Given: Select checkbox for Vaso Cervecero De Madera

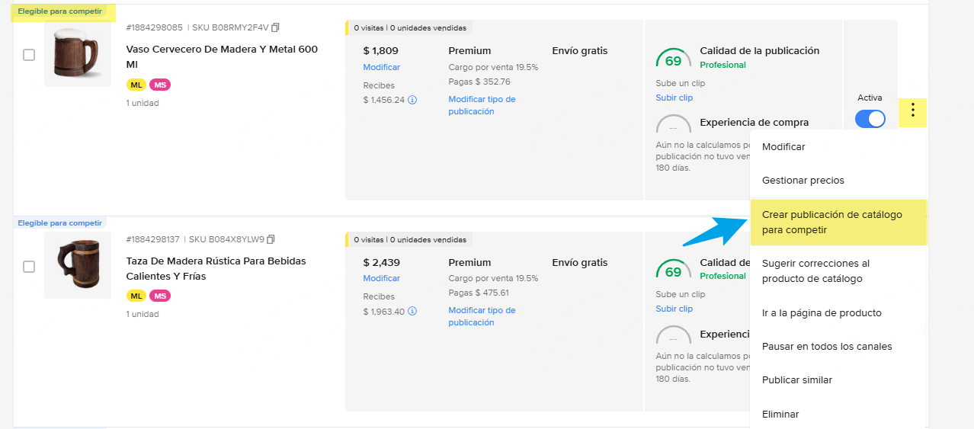Looking at the screenshot, I should coord(29,55).
